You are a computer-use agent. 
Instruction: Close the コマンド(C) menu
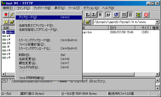23,8
